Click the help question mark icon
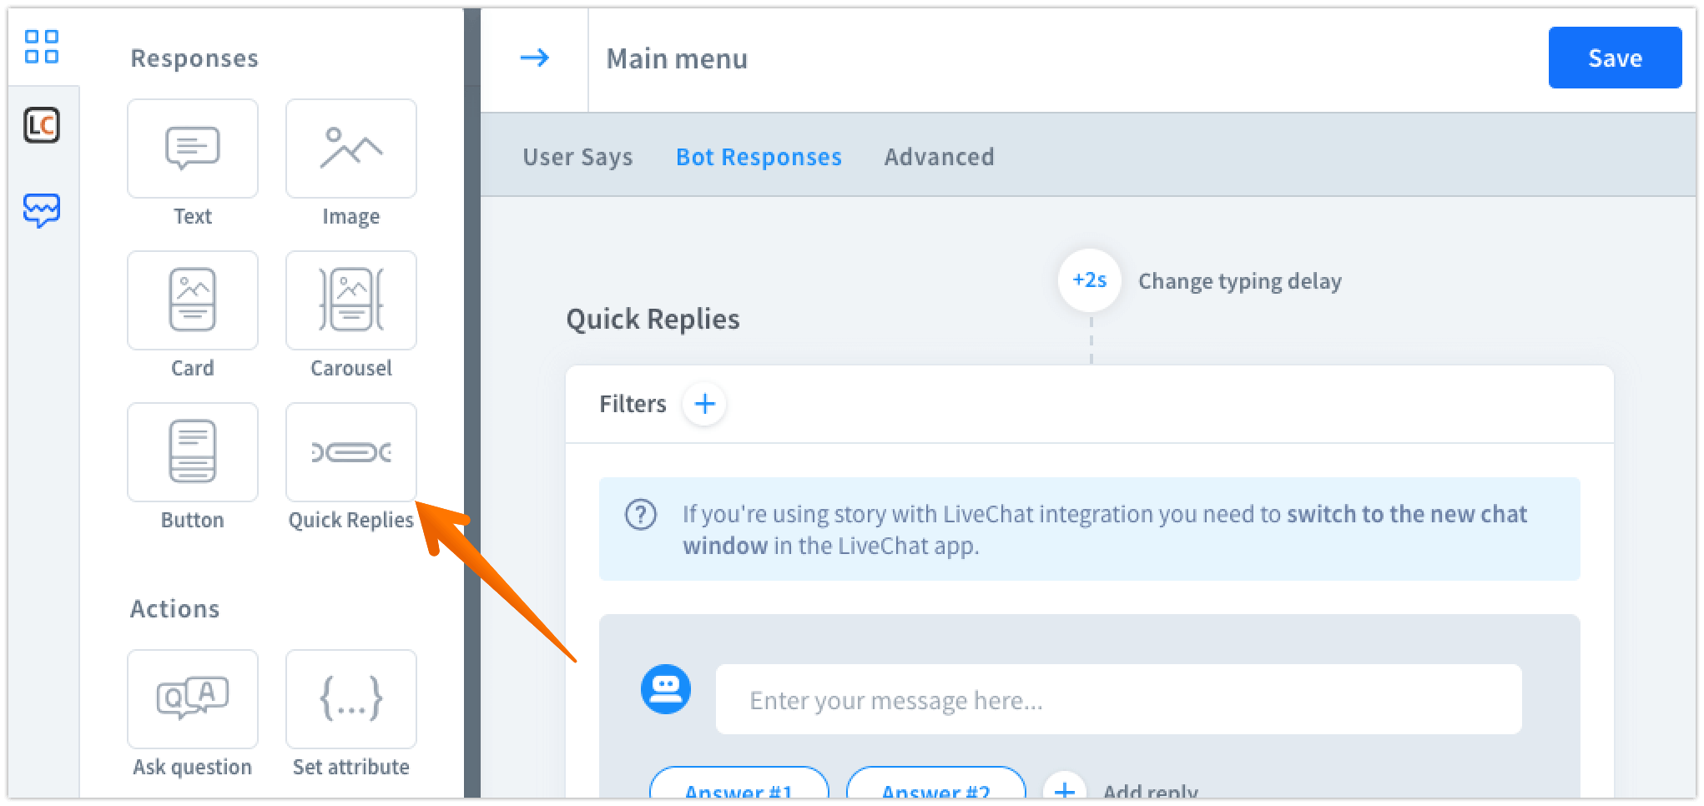The width and height of the screenshot is (1704, 806). point(641,514)
